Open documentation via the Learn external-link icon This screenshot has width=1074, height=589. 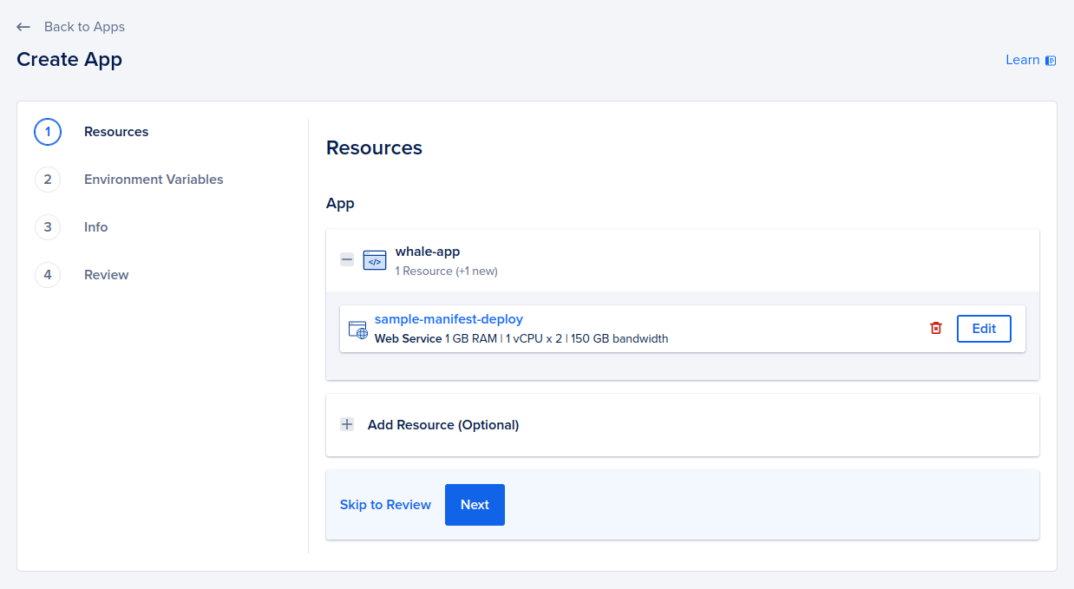coord(1051,60)
